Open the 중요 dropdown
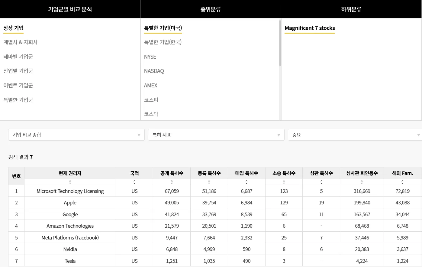 (x=355, y=135)
